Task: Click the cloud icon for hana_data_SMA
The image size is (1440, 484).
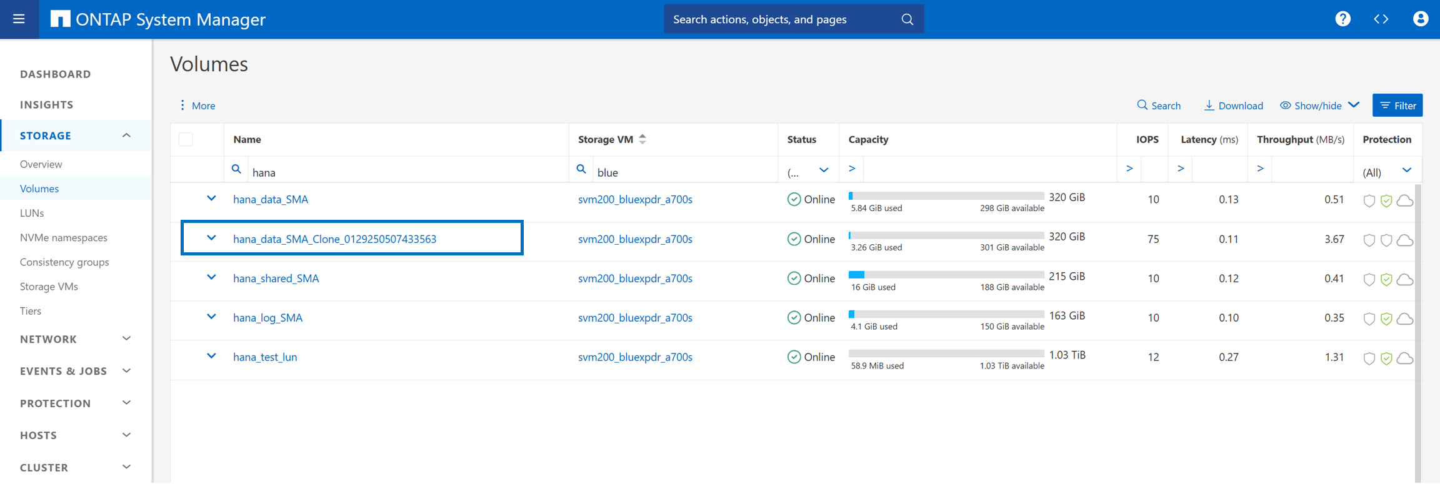Action: [1405, 200]
